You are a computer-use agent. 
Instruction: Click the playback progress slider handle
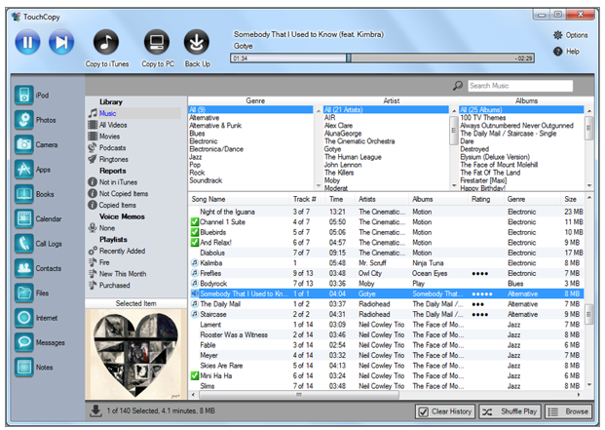point(349,58)
